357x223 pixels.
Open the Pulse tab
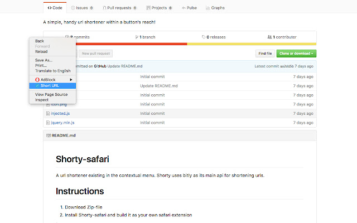(189, 8)
